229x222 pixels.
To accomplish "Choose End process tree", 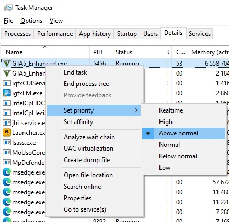I will coord(95,84).
